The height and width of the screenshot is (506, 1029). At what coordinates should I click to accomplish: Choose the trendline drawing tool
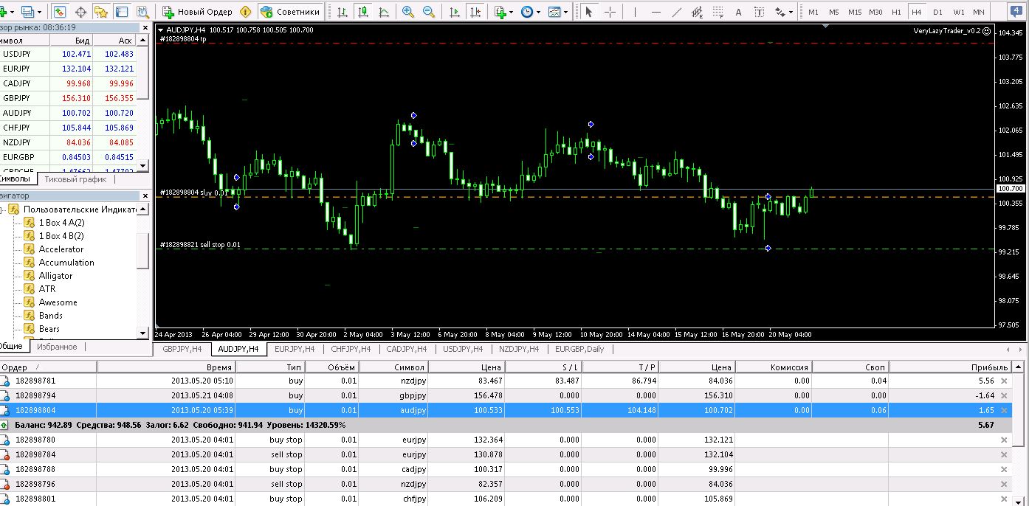tap(676, 12)
